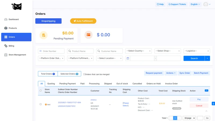The height and width of the screenshot is (121, 215).
Task: Open client order U0000412508211612
Action: coord(67,106)
